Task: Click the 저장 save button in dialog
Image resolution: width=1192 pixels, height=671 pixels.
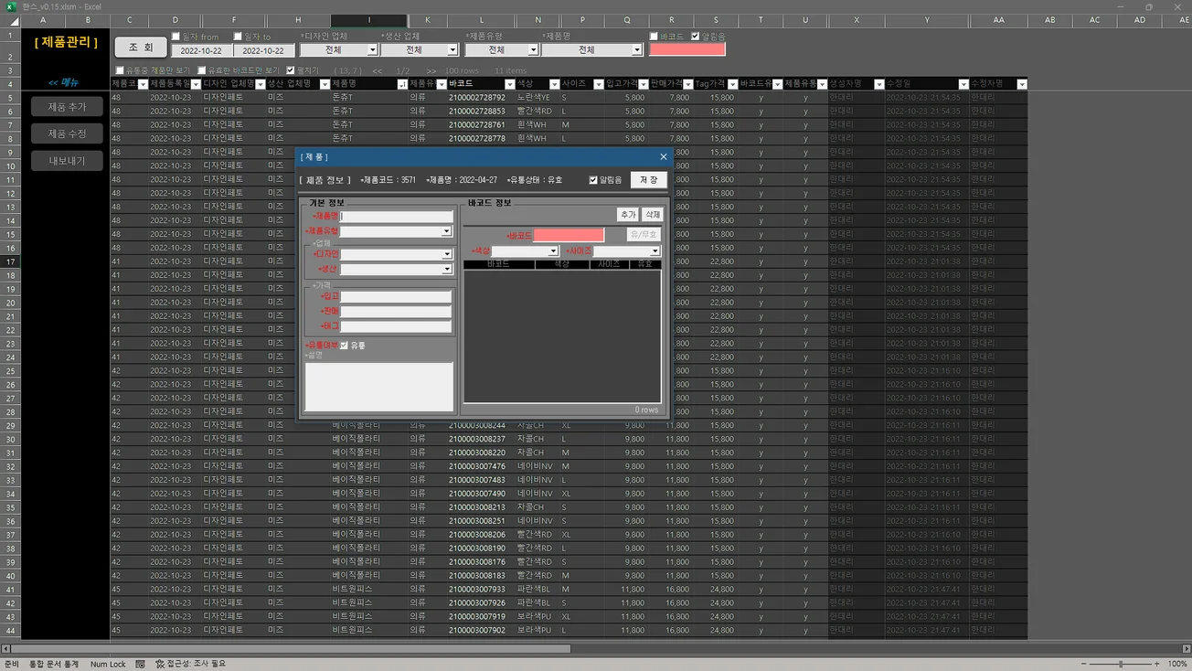Action: tap(648, 180)
